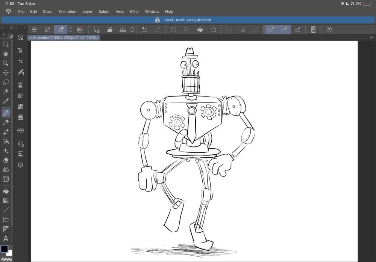Image resolution: width=376 pixels, height=262 pixels.
Task: Select the white sub color swatch
Action: coord(10,253)
